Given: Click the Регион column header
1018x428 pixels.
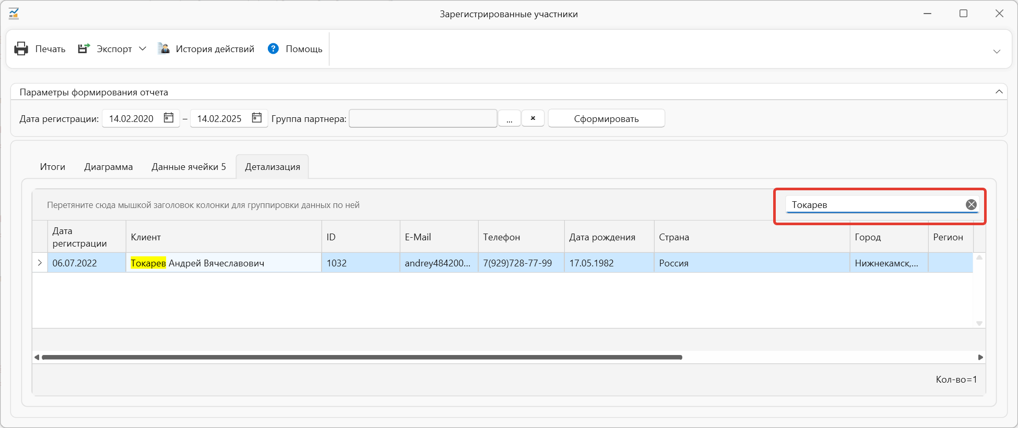Looking at the screenshot, I should point(951,237).
